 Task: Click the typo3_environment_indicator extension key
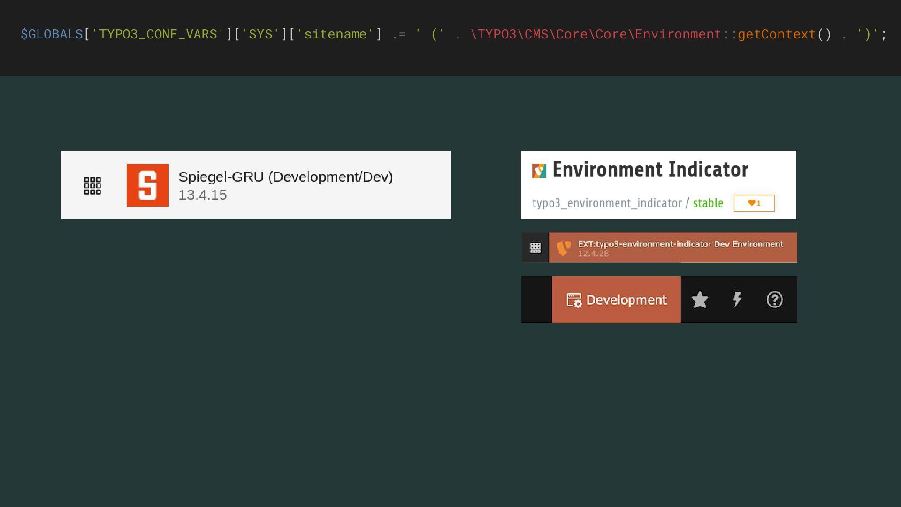pos(606,203)
